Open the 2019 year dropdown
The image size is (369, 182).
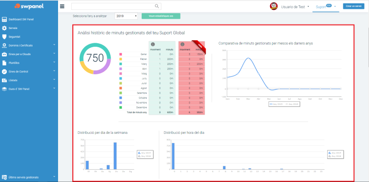(126, 16)
